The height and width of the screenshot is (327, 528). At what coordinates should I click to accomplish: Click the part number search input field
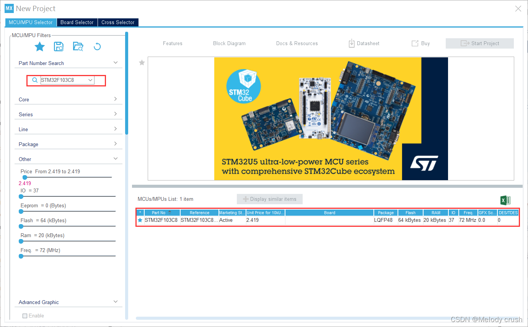point(64,80)
